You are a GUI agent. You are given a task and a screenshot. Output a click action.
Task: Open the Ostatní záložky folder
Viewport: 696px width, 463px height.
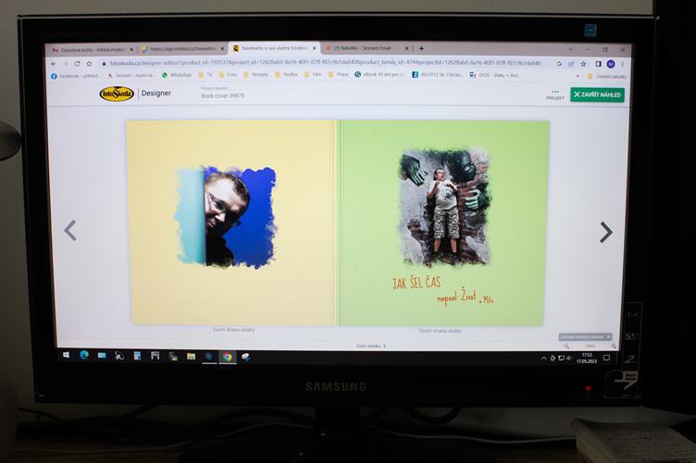[607, 77]
